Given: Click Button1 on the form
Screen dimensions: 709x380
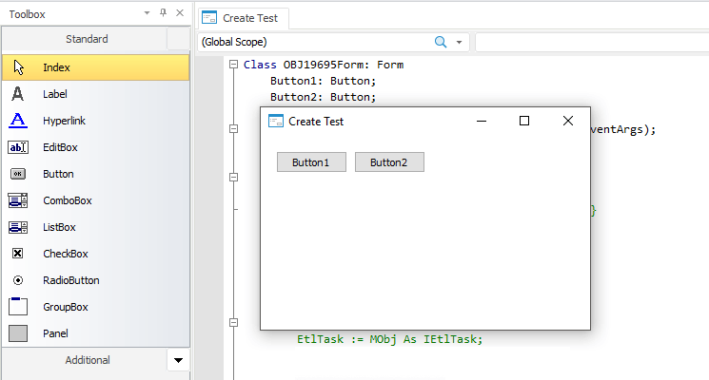Looking at the screenshot, I should click(311, 162).
